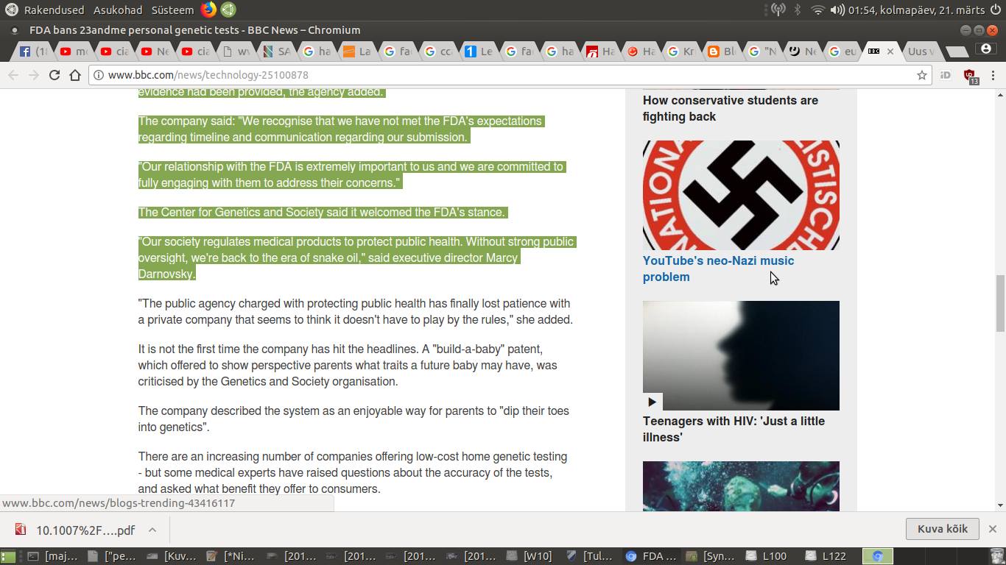Open the uBlock extension icon with badge 13
Viewport: 1006px width, 565px height.
coord(970,76)
